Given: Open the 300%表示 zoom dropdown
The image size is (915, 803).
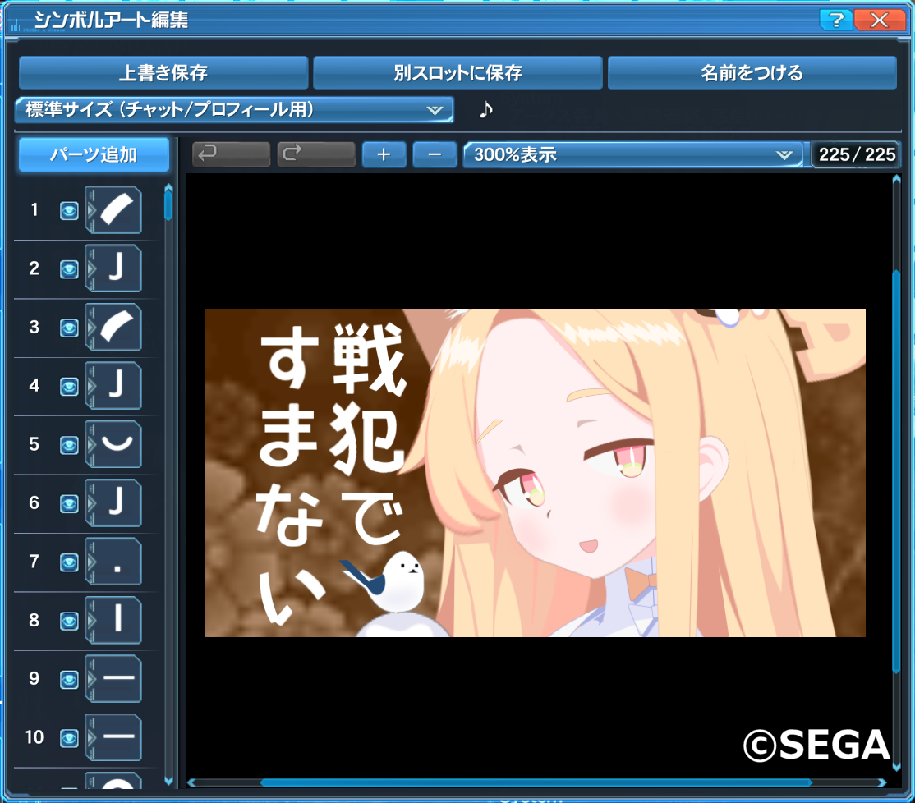Looking at the screenshot, I should pos(633,154).
